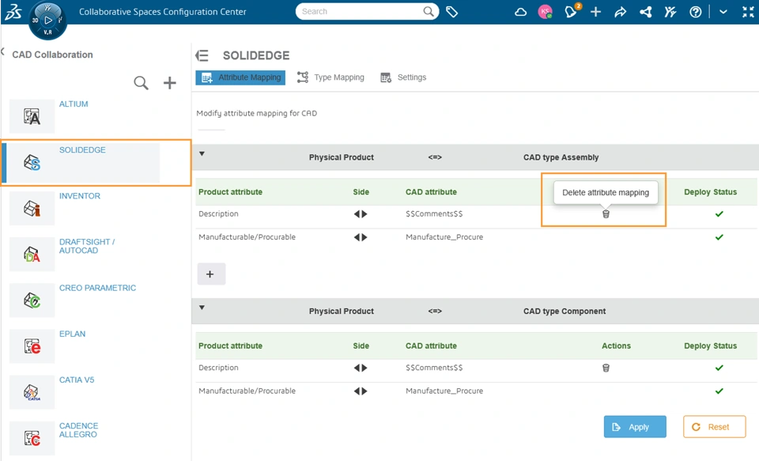Viewport: 759px width, 461px height.
Task: Add a new Assembly attribute mapping row
Action: 211,274
